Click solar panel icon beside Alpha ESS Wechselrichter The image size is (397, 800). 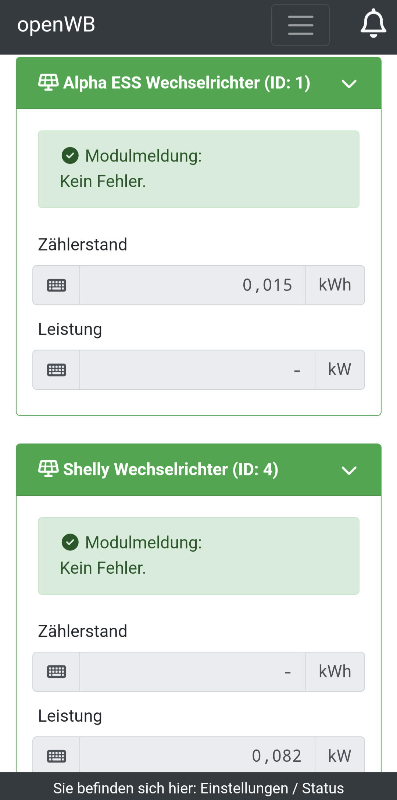[49, 82]
